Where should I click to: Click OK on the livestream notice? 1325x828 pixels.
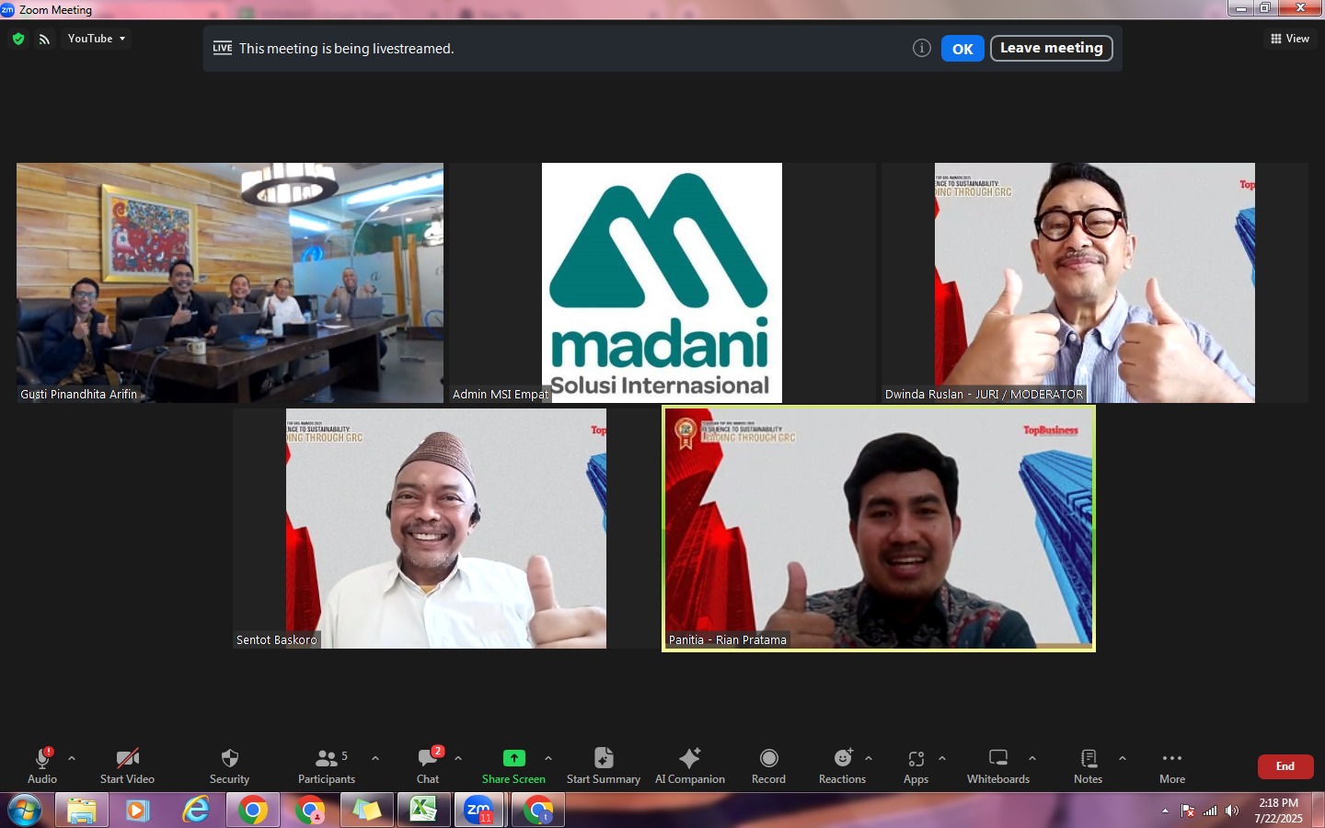[x=962, y=49]
